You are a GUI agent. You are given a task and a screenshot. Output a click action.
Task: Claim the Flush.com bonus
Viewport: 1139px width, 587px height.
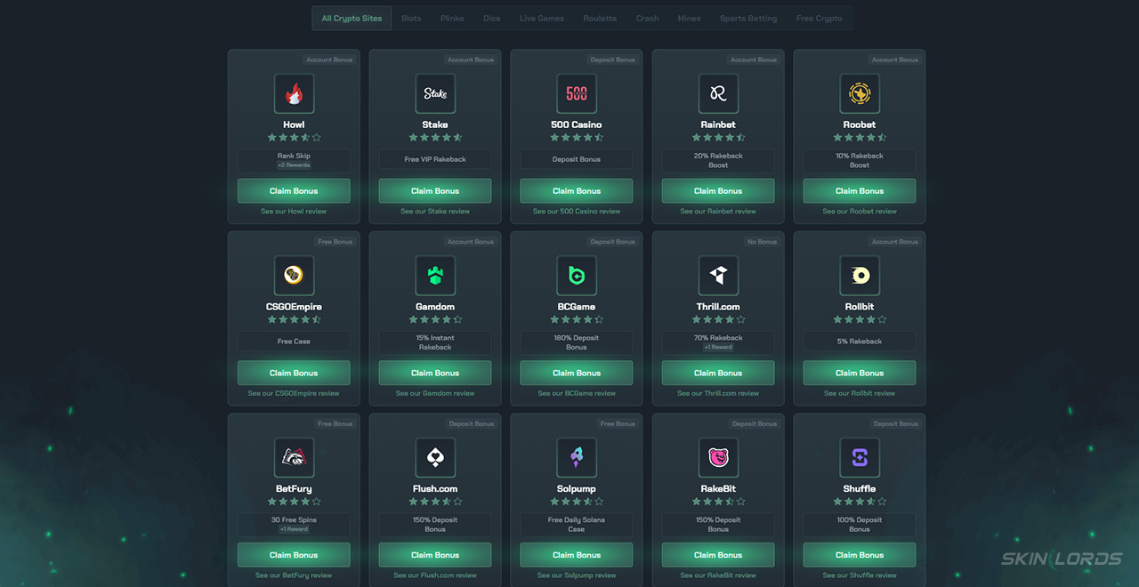click(435, 555)
